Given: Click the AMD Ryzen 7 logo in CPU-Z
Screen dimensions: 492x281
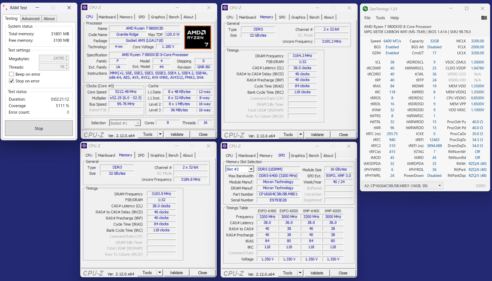Looking at the screenshot, I should (x=198, y=37).
